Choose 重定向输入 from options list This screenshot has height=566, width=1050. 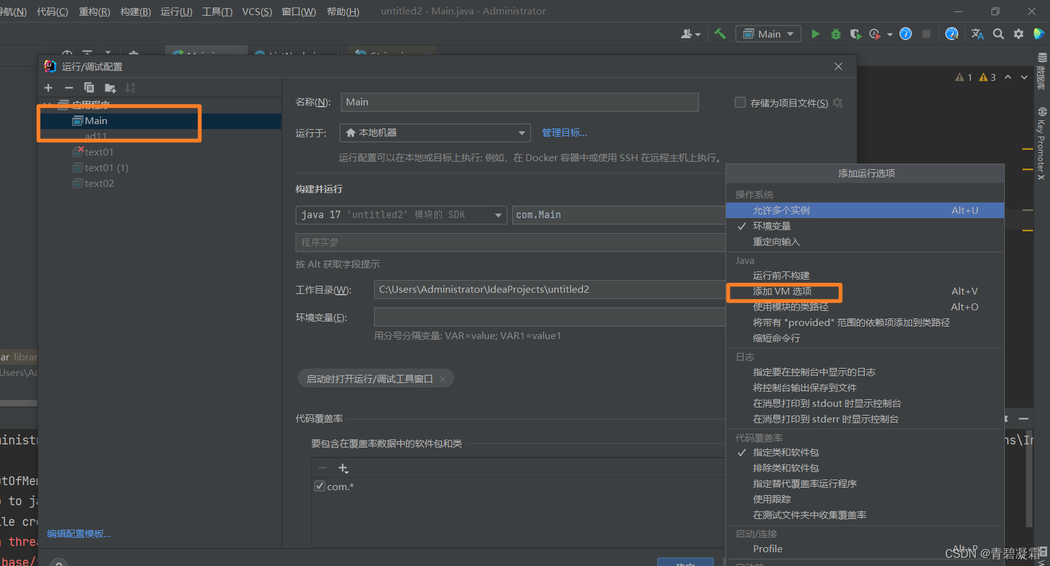pyautogui.click(x=865, y=242)
